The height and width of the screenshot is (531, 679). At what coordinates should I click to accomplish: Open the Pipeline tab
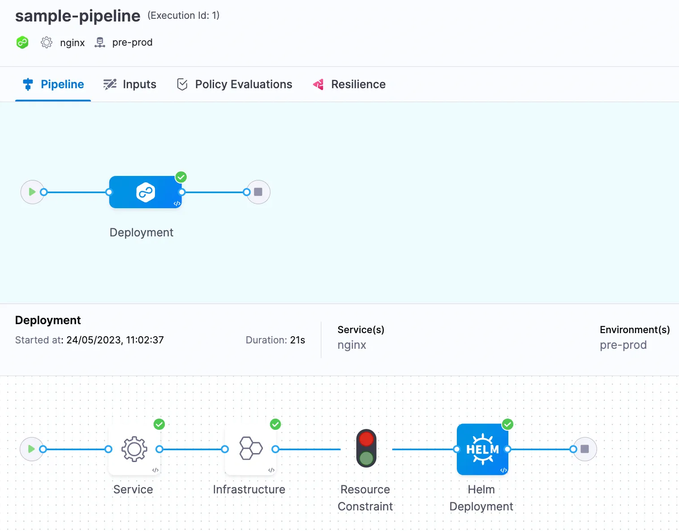tap(53, 84)
